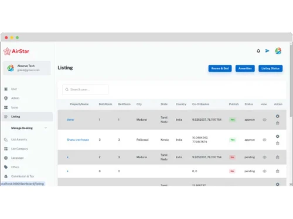The image size is (293, 219).
Task: View the 0,0 coordinates listing eye icon
Action: pyautogui.click(x=264, y=171)
